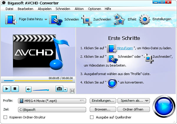Click the Erste Schritte heading
The width and height of the screenshot is (177, 124).
coord(124,38)
